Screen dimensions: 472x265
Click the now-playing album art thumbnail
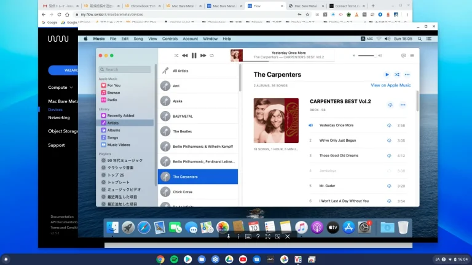click(x=237, y=56)
